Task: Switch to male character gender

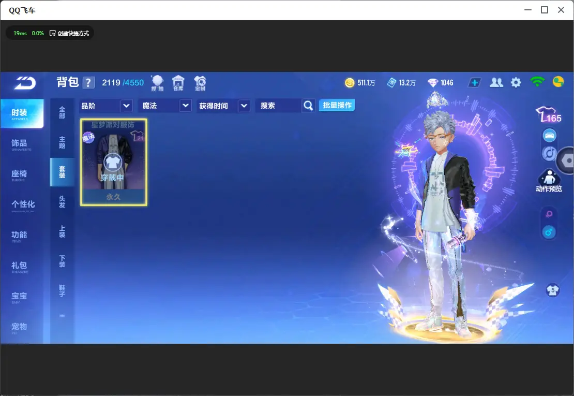Action: 549,232
